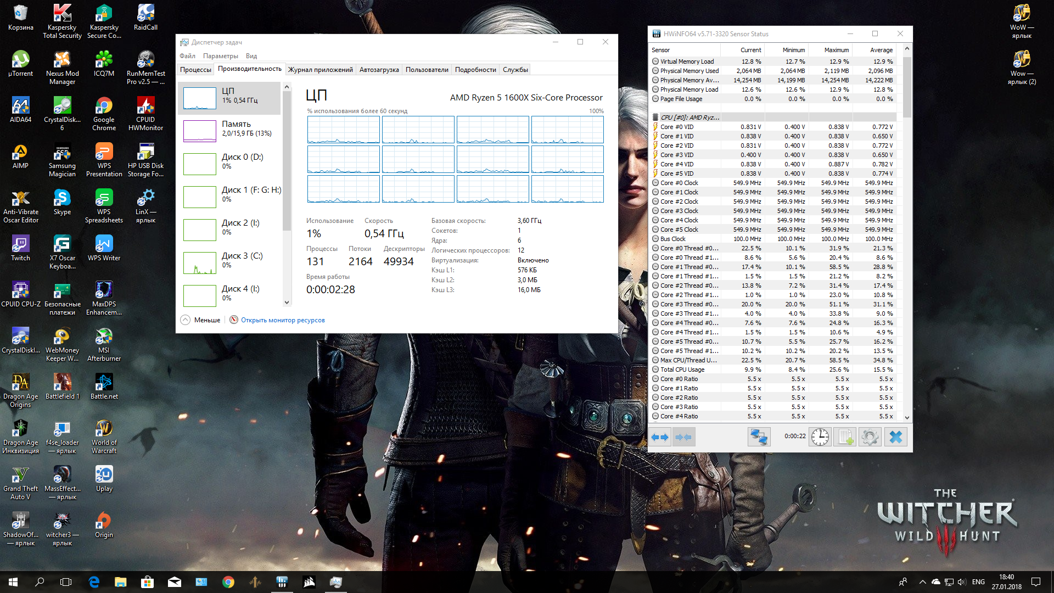Open resource monitor icon link
Screen dimensions: 1054x593
[x=234, y=320]
